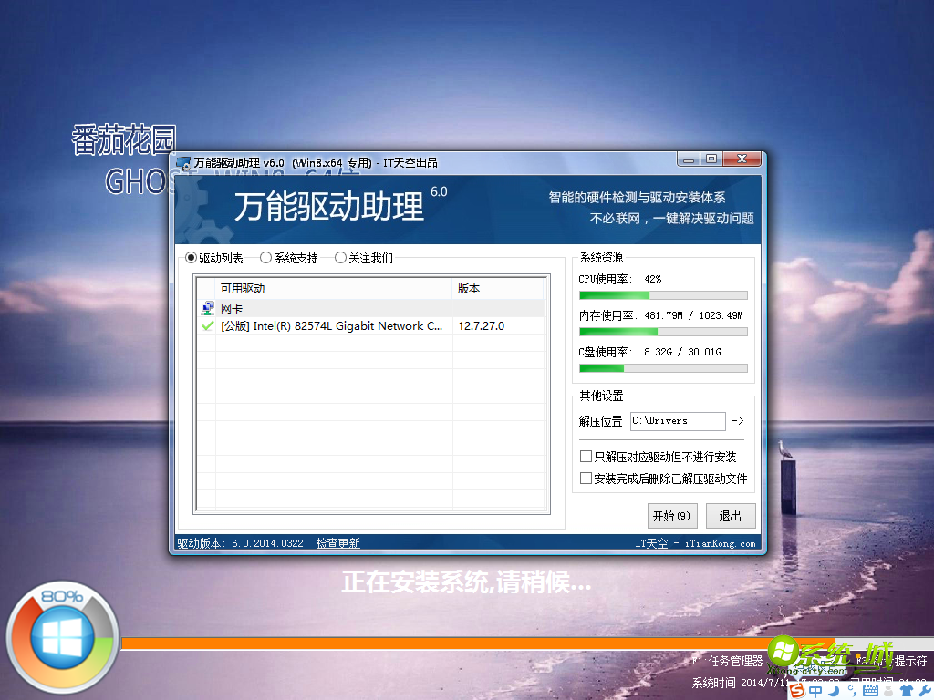Click the -> arrow to browse extraction folder
Image resolution: width=934 pixels, height=700 pixels.
click(x=737, y=420)
